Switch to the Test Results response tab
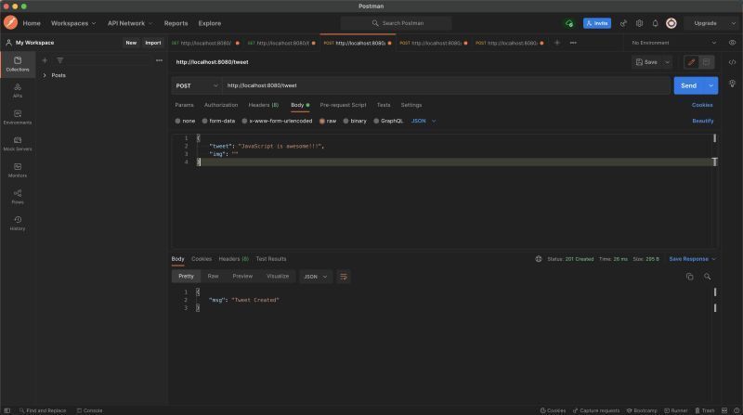Image resolution: width=743 pixels, height=415 pixels. pos(271,259)
